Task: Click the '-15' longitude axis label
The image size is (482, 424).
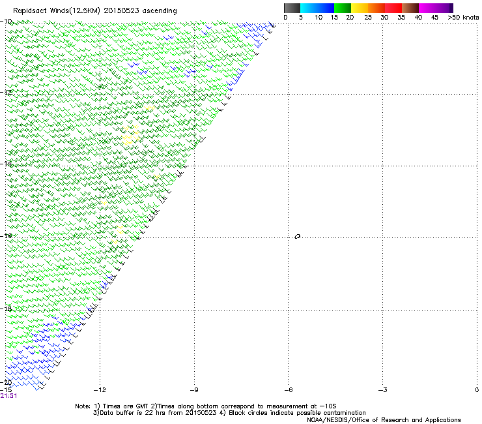Action: point(6,389)
